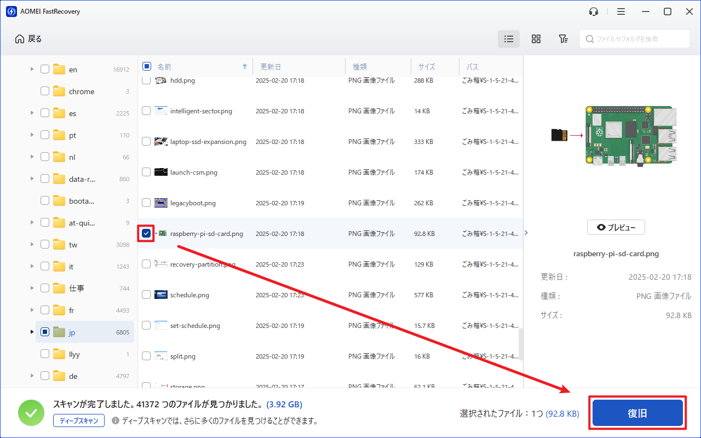Click the fr folder icon

[59, 310]
